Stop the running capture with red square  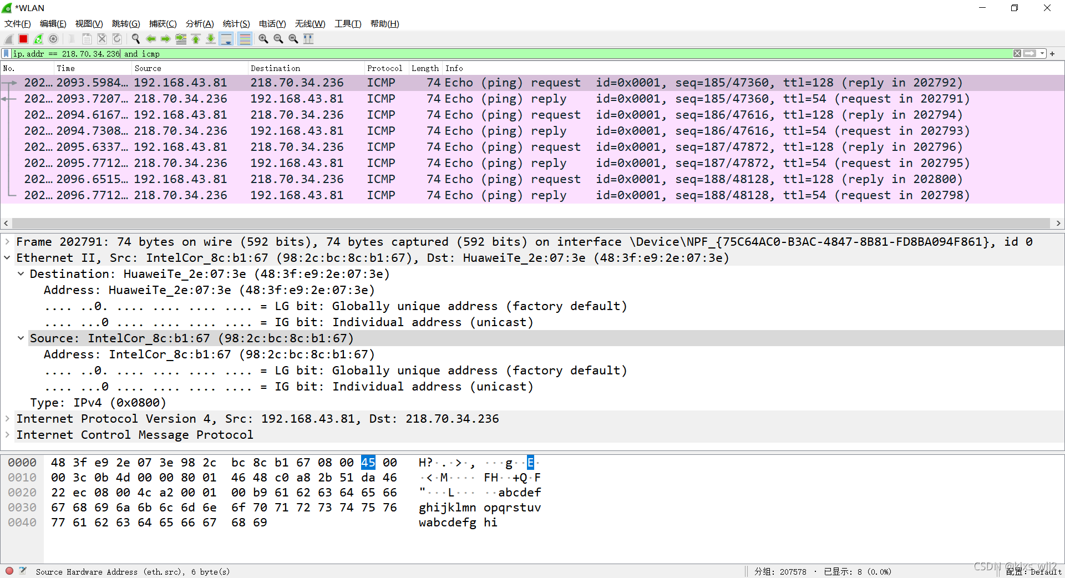pos(23,39)
